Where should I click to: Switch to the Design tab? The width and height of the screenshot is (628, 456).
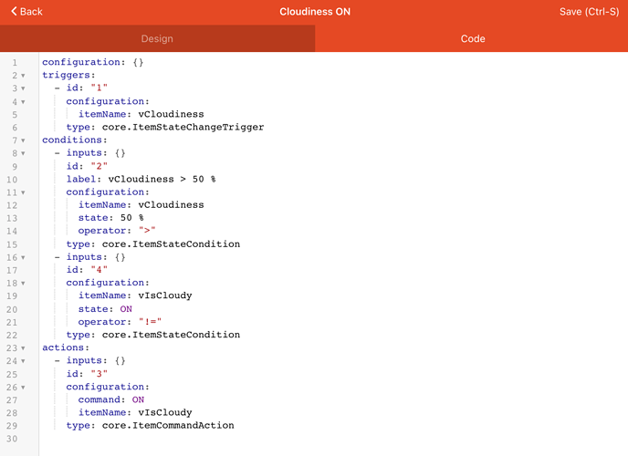157,39
